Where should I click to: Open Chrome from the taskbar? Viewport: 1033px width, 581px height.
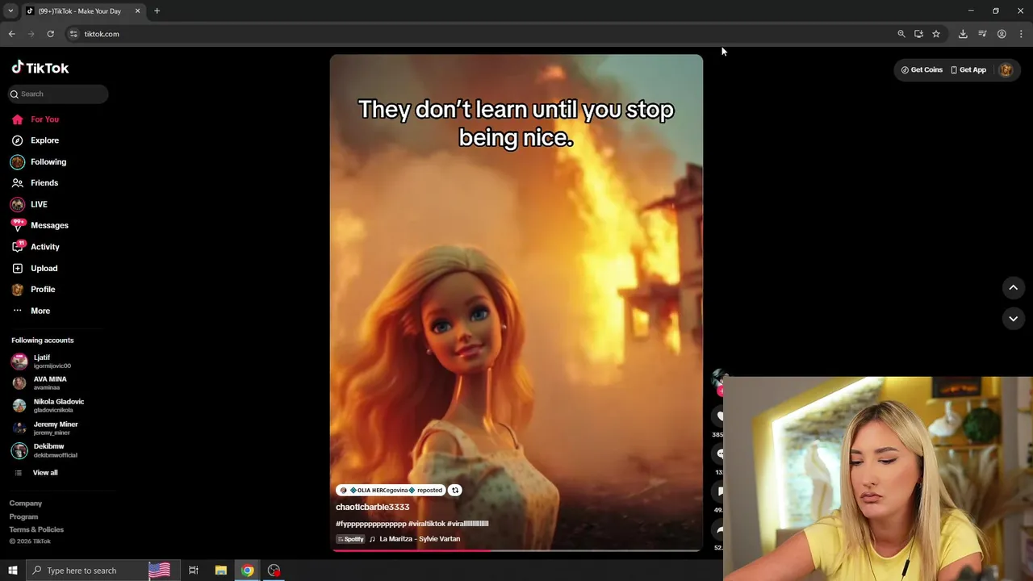[x=247, y=571]
